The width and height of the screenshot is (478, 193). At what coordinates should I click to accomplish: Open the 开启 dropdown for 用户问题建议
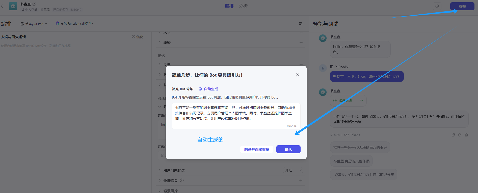coord(293,170)
